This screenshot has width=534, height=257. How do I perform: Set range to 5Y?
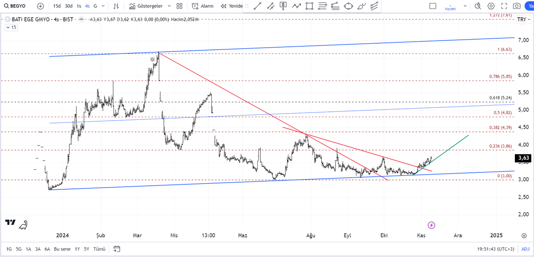pyautogui.click(x=86, y=249)
